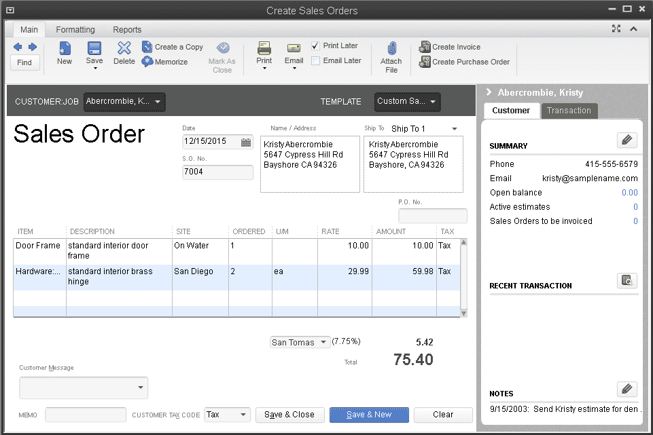
Task: Edit customer summary with pencil icon
Action: [626, 140]
